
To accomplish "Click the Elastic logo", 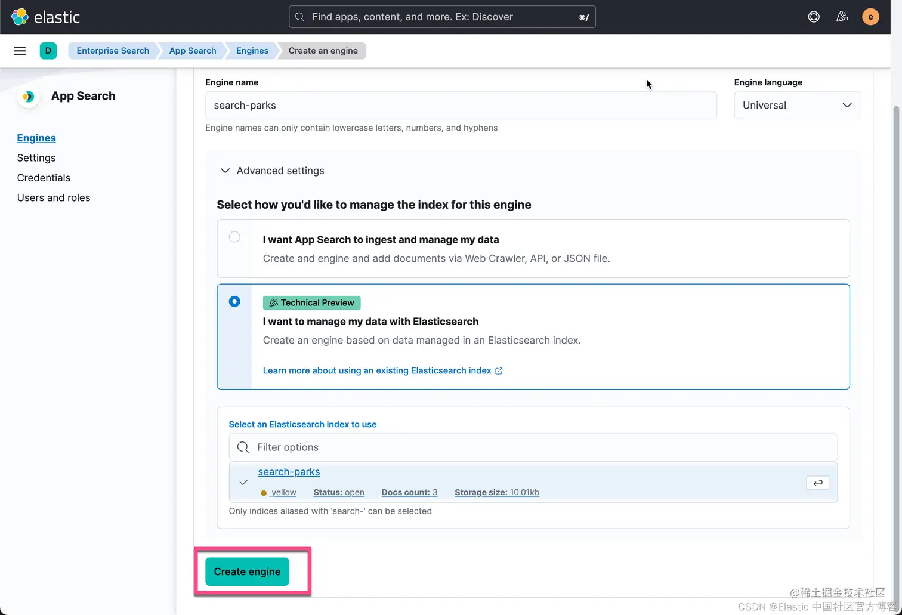I will (x=45, y=17).
